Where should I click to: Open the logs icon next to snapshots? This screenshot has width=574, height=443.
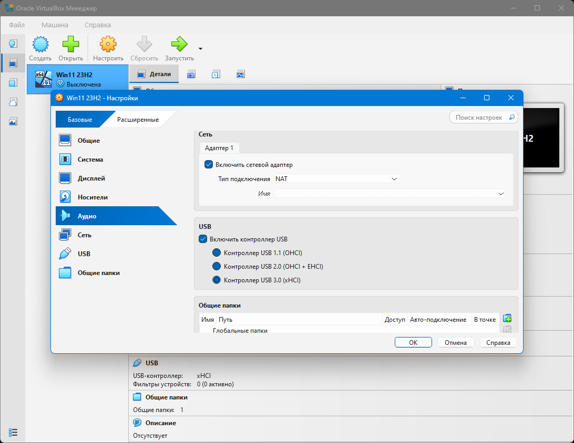pyautogui.click(x=216, y=75)
